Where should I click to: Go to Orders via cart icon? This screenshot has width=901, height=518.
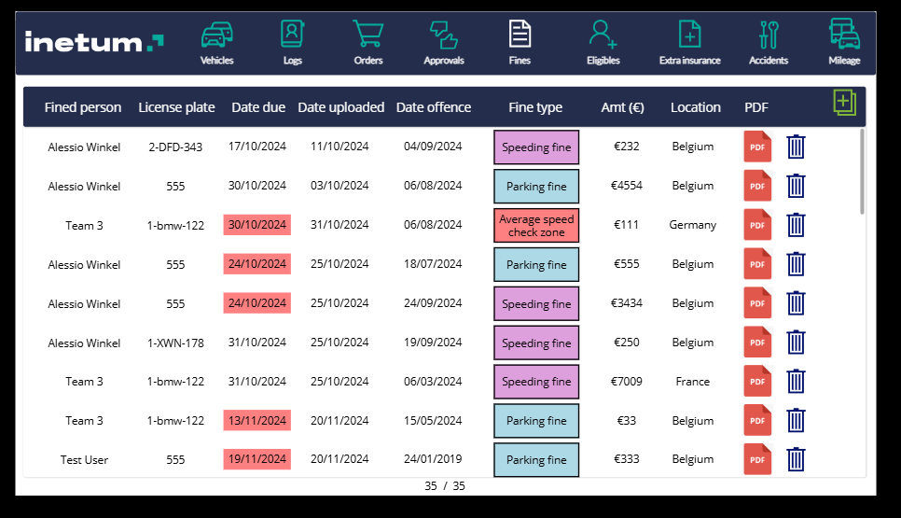(367, 35)
